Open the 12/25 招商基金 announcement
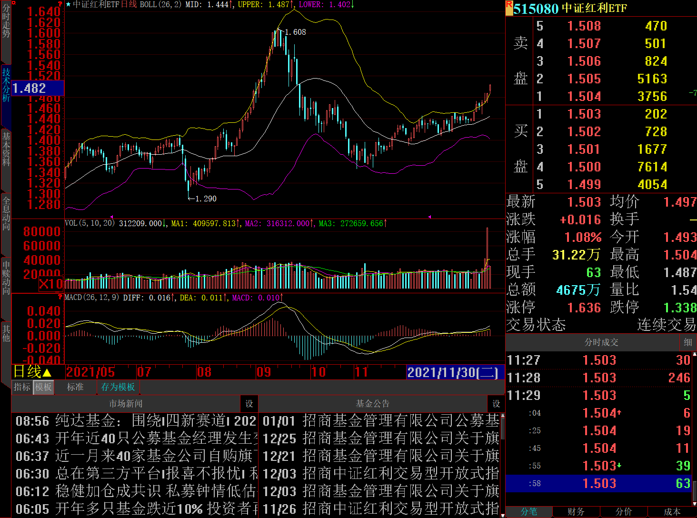This screenshot has height=518, width=697. 380,438
